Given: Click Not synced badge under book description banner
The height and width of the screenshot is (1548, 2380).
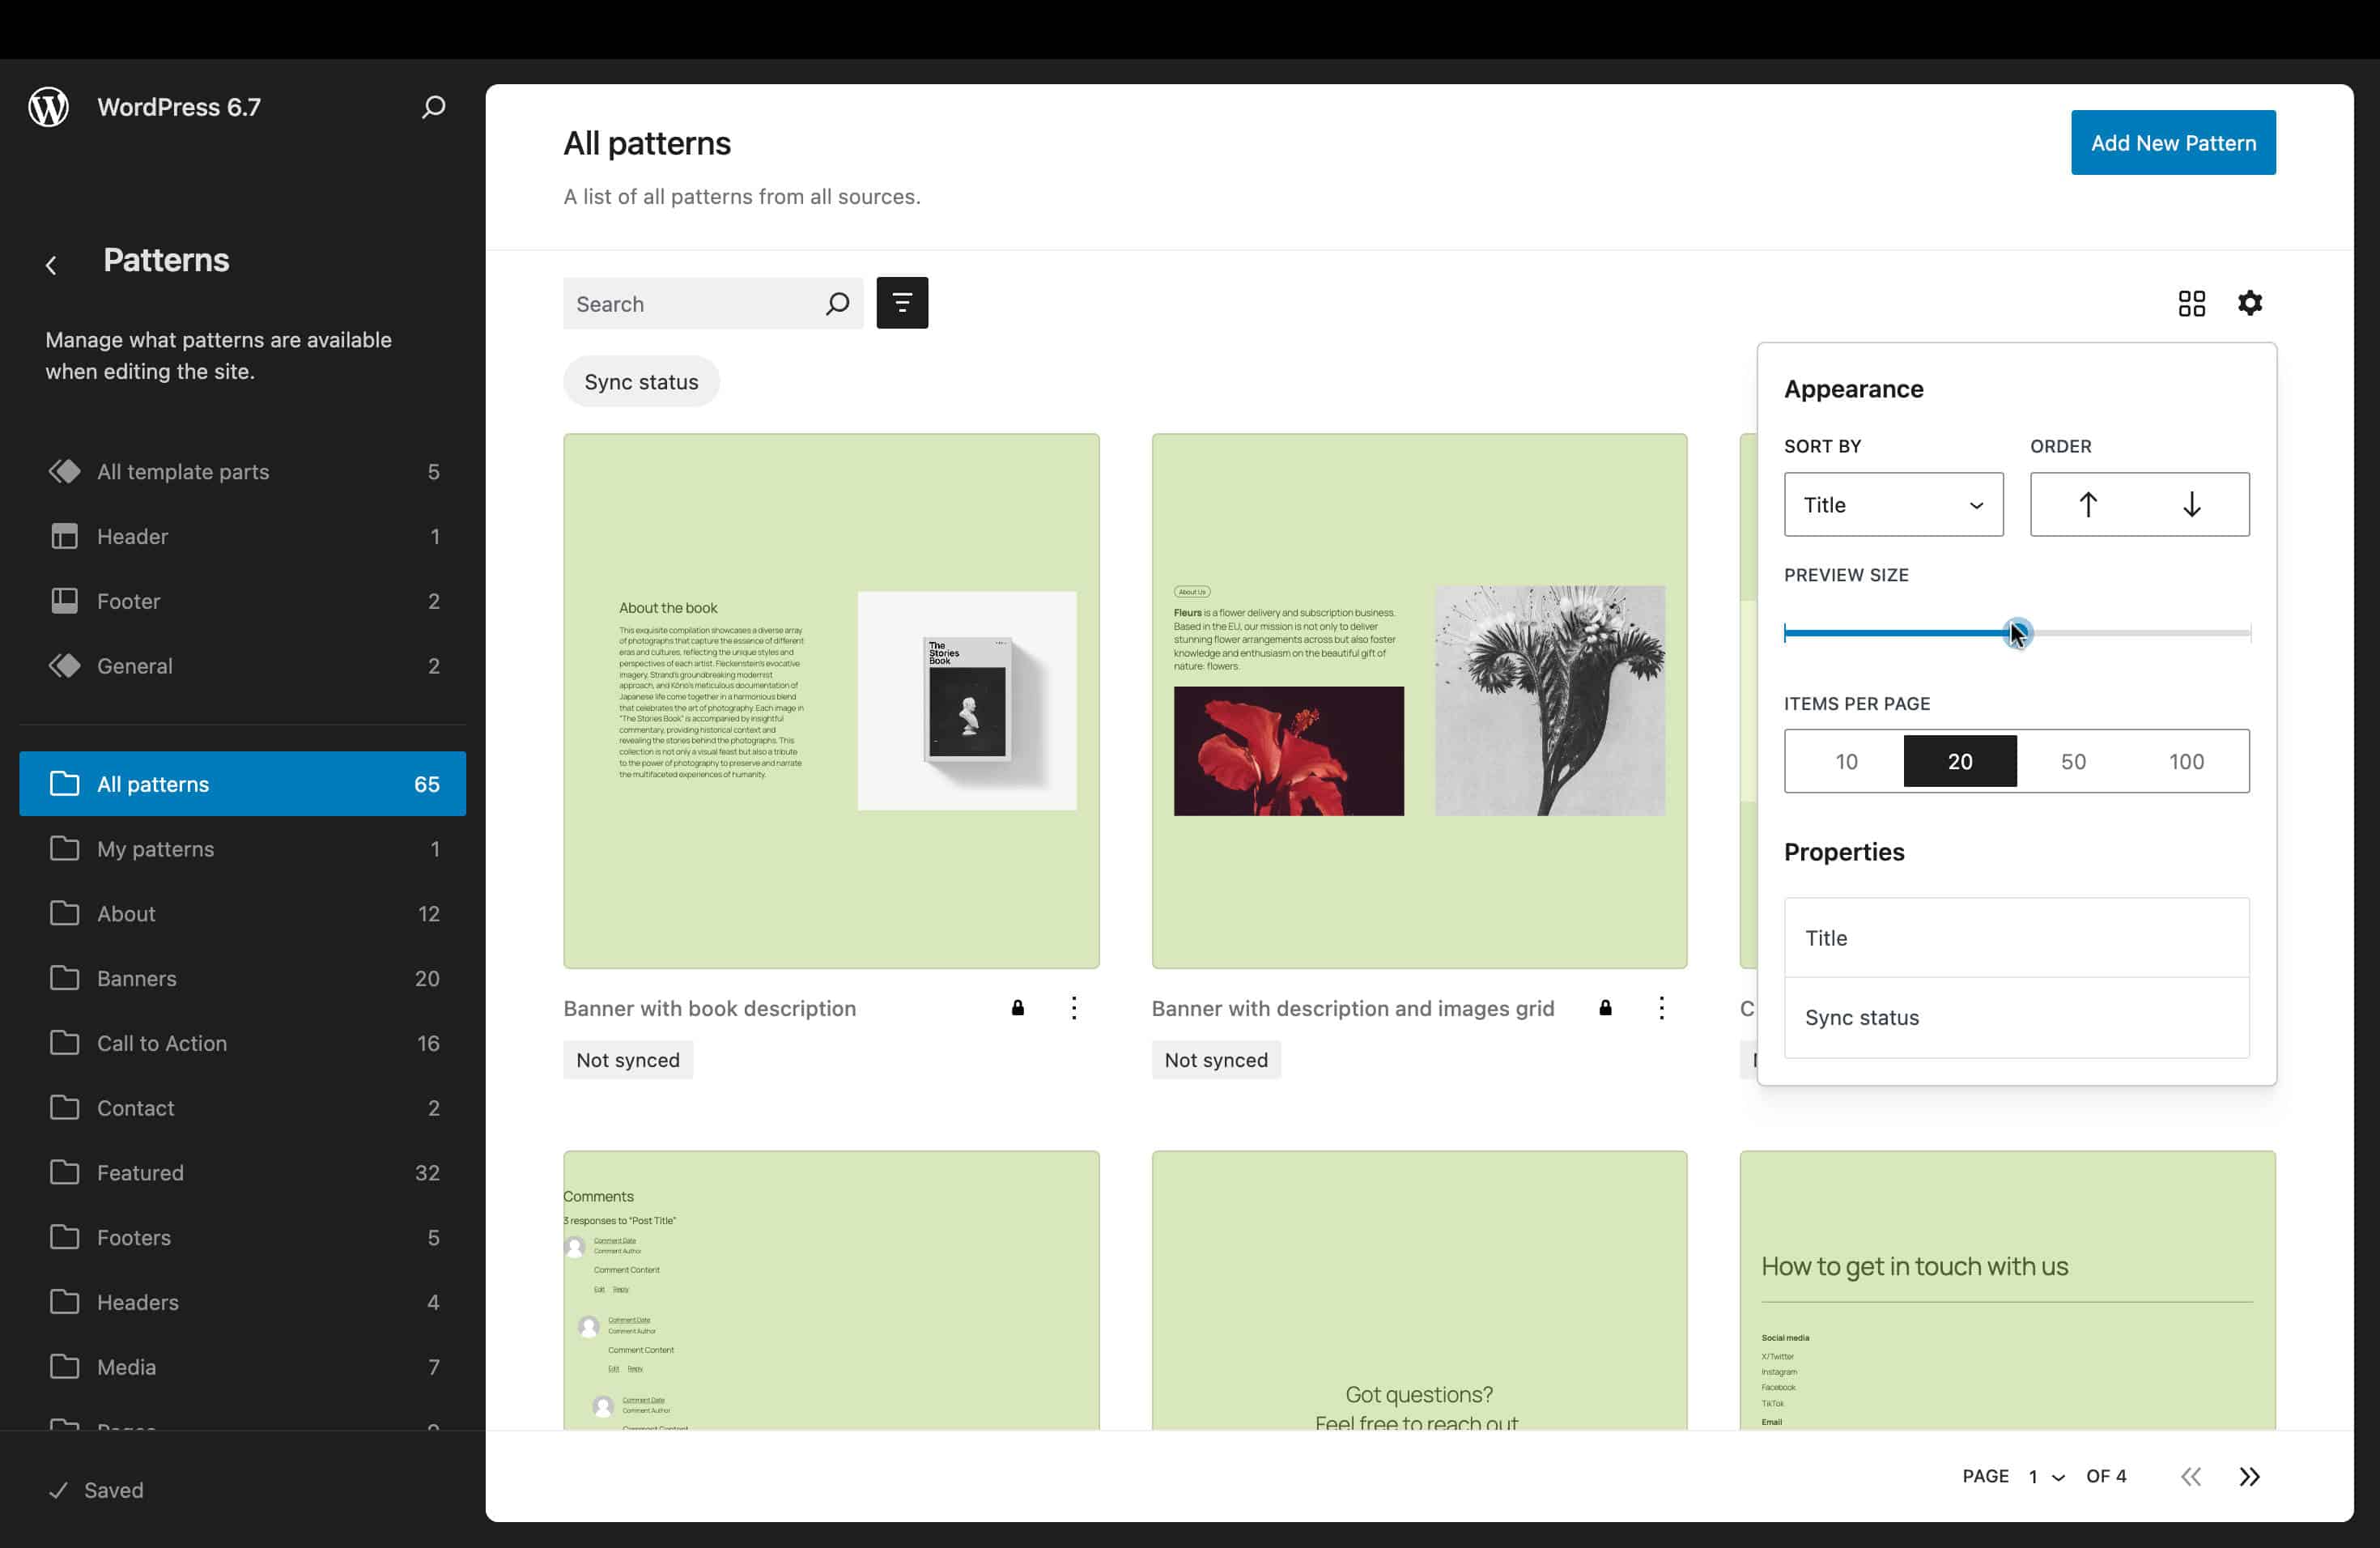Looking at the screenshot, I should [x=628, y=1060].
